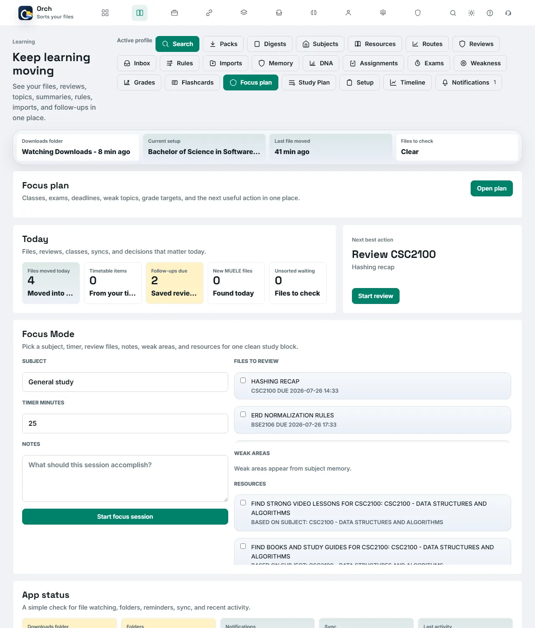The width and height of the screenshot is (535, 628).
Task: Open the Notifications tab
Action: (x=469, y=82)
